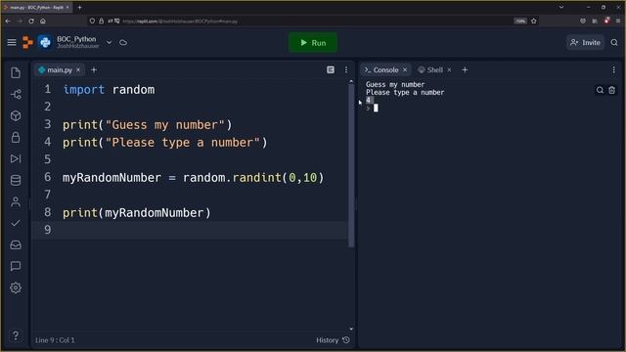Screen dimensions: 626x352
Task: Search the console output
Action: click(x=600, y=90)
